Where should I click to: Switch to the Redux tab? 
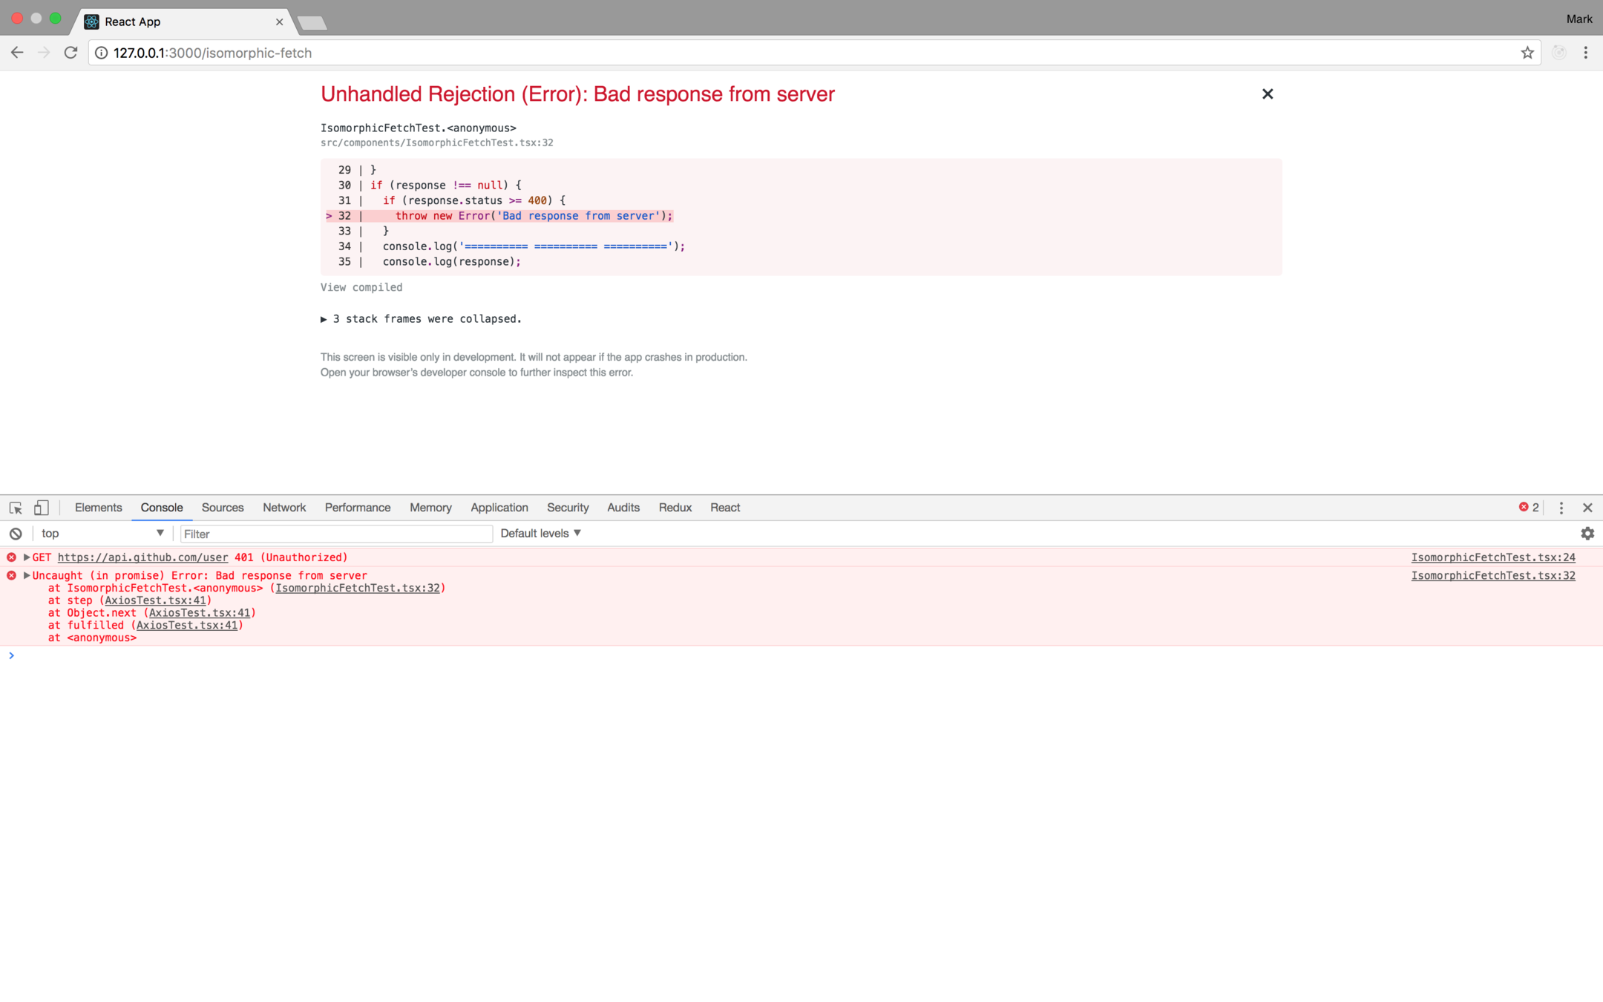(675, 508)
